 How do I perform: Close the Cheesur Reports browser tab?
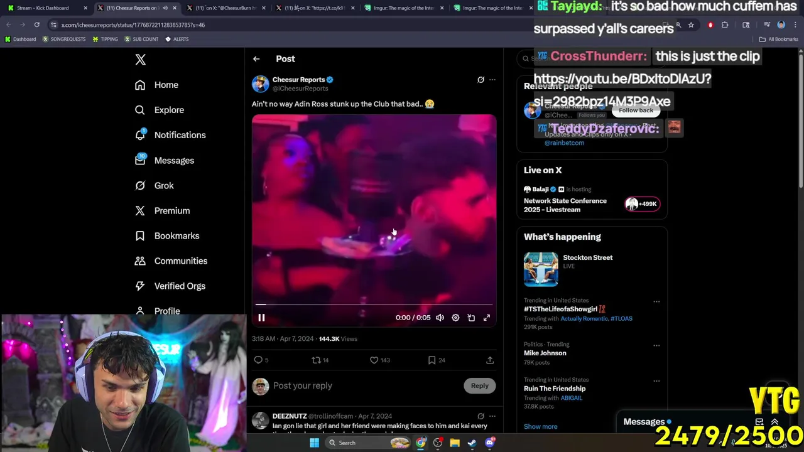174,8
